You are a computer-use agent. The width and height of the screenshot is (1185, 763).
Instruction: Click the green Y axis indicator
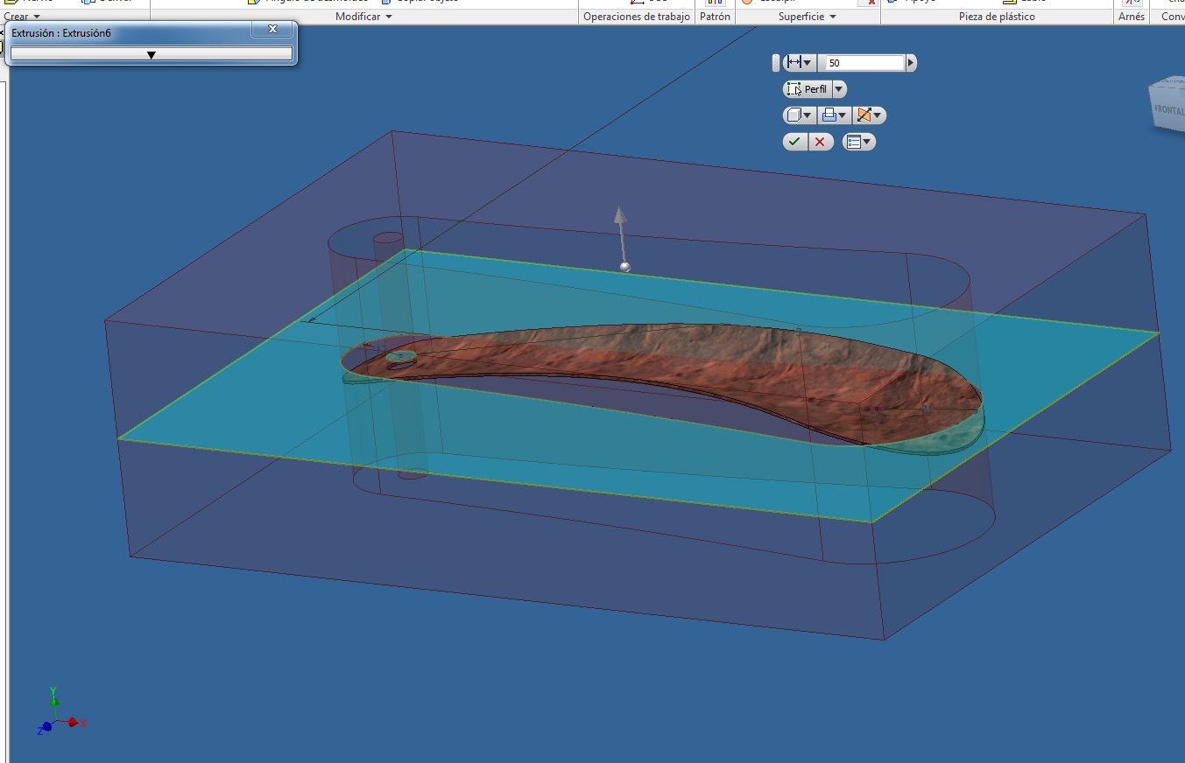click(x=54, y=697)
